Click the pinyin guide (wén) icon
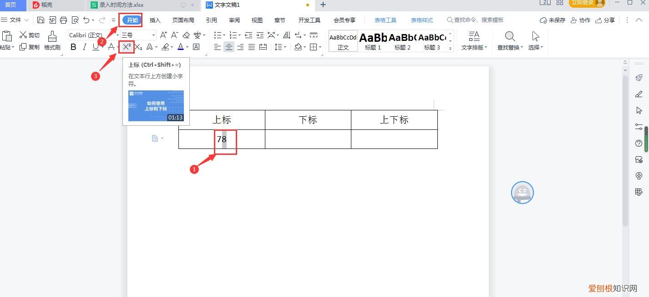 pyautogui.click(x=198, y=35)
